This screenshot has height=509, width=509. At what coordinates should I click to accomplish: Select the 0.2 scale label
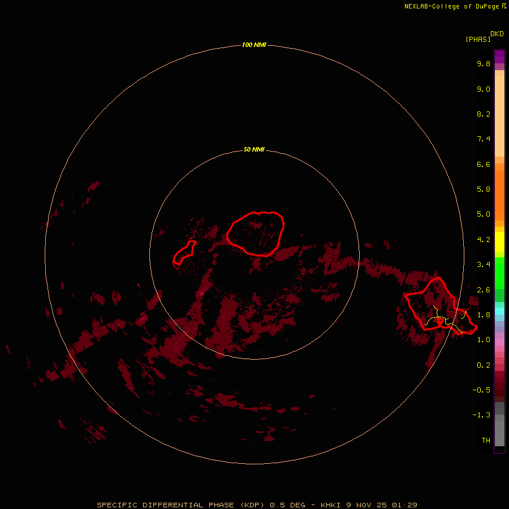[484, 365]
